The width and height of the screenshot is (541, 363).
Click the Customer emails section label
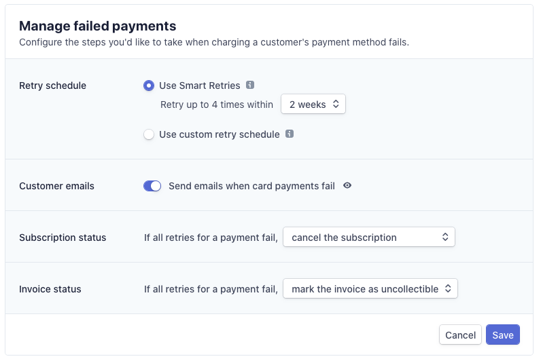click(x=56, y=186)
